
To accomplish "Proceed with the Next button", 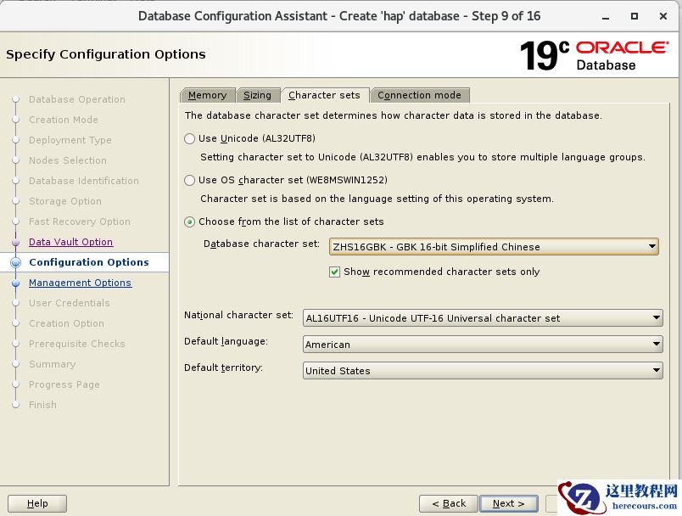I will click(x=508, y=503).
